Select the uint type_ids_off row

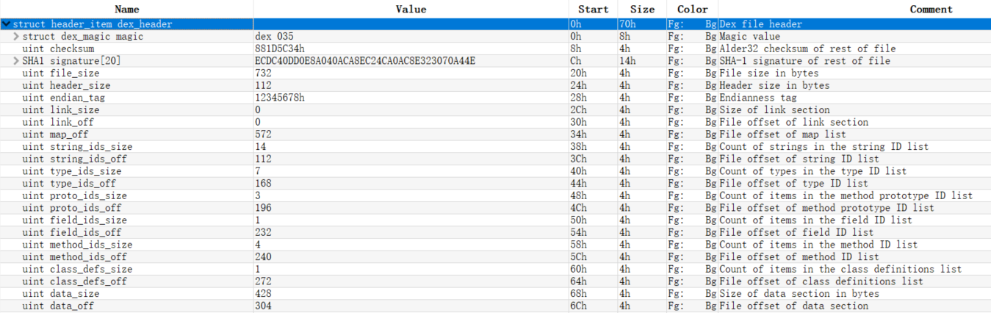[x=58, y=184]
